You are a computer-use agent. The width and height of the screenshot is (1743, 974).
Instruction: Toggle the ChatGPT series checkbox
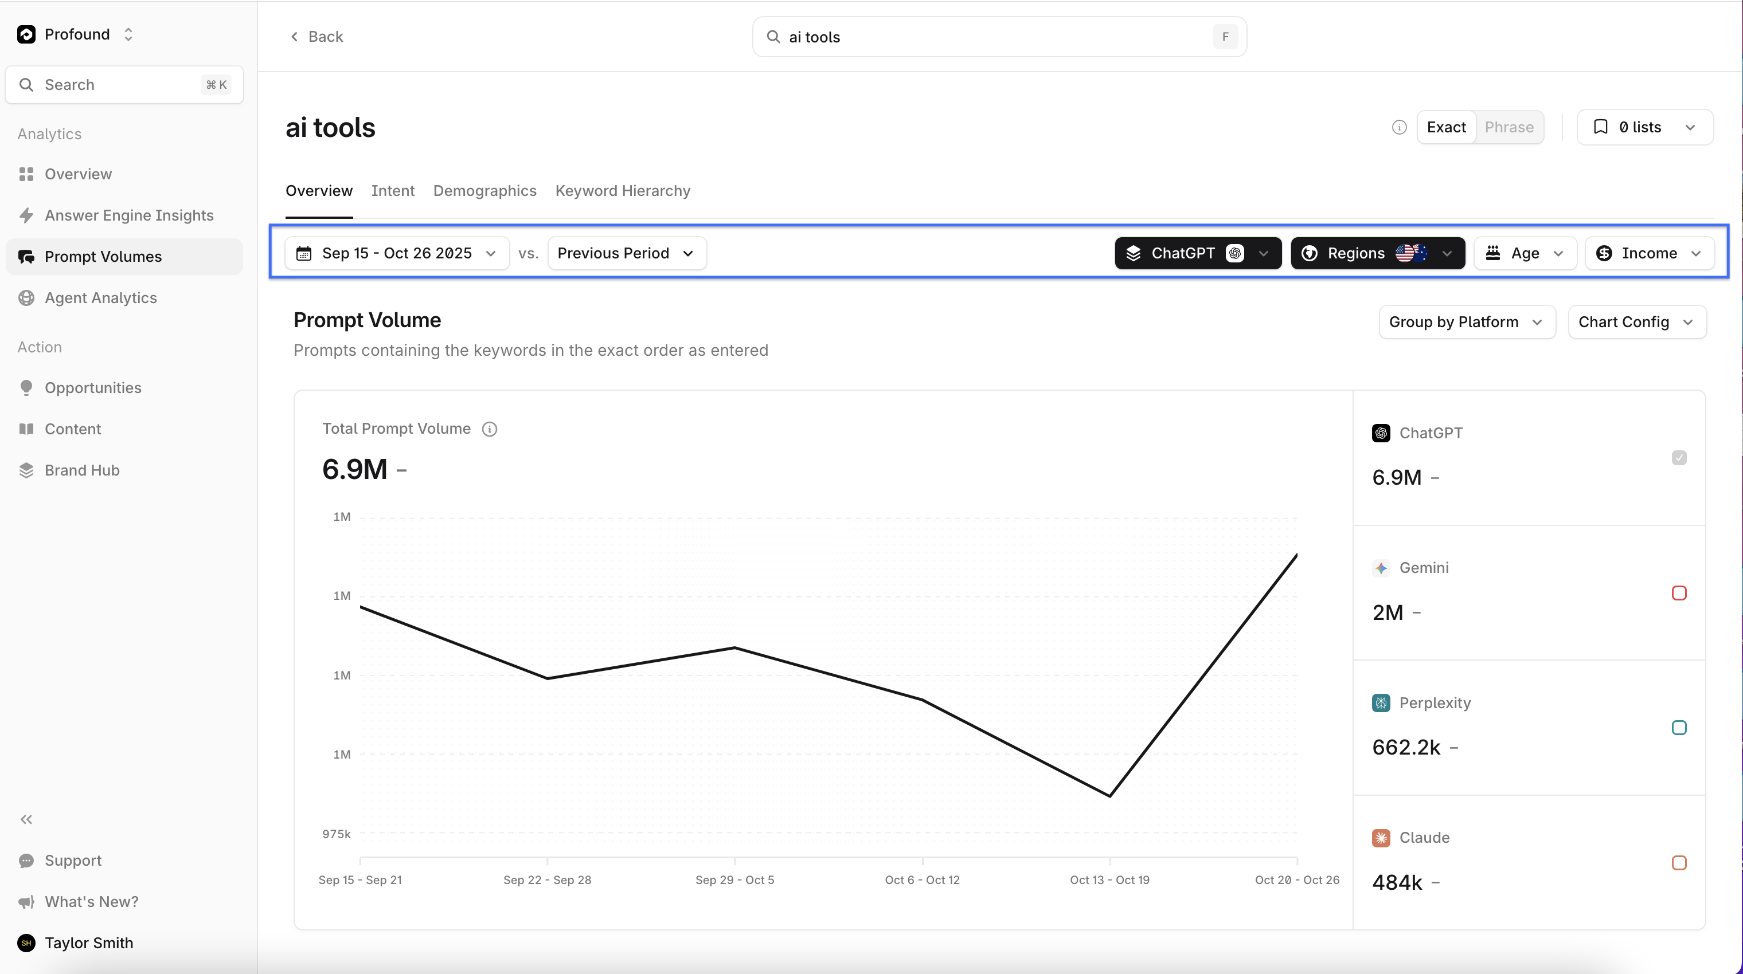click(1679, 458)
